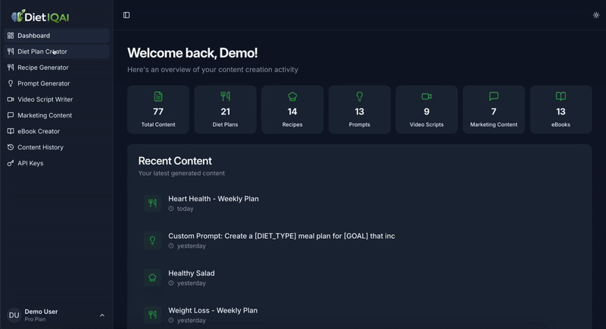Click the eBooks stat card
The image size is (606, 329).
(561, 110)
